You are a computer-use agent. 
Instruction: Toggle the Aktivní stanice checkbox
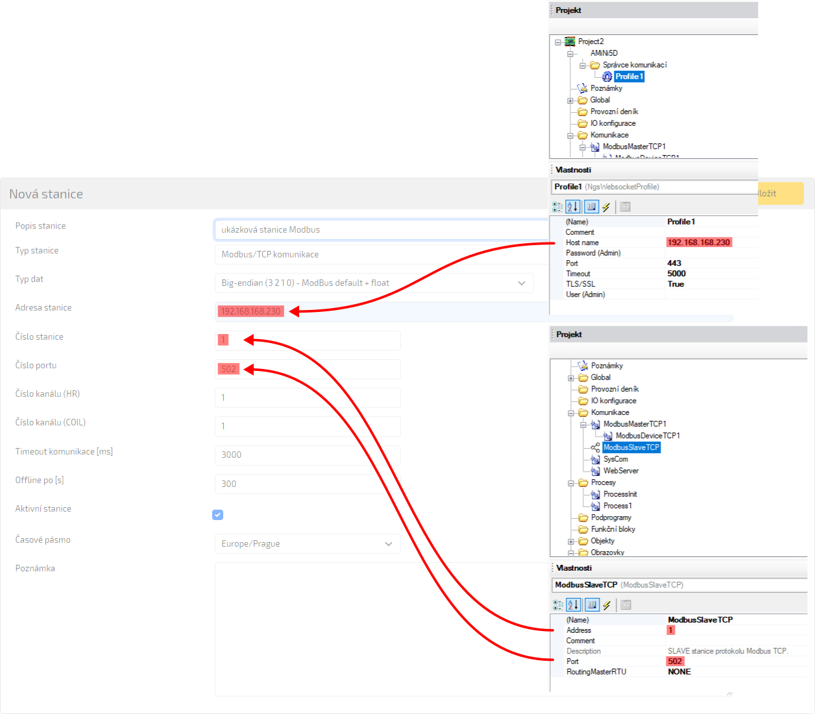[217, 515]
